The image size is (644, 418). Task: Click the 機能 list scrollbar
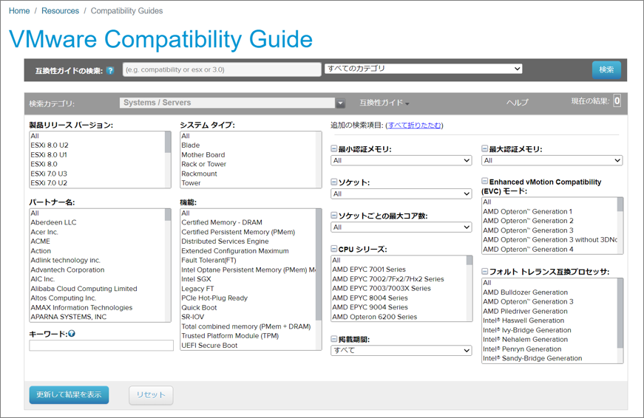(x=319, y=279)
